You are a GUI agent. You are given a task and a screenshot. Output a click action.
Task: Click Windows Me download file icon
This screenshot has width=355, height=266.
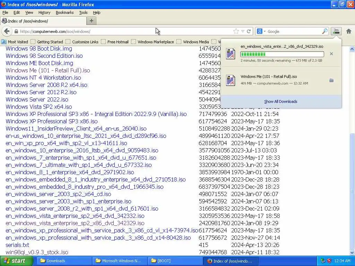[x=231, y=80]
